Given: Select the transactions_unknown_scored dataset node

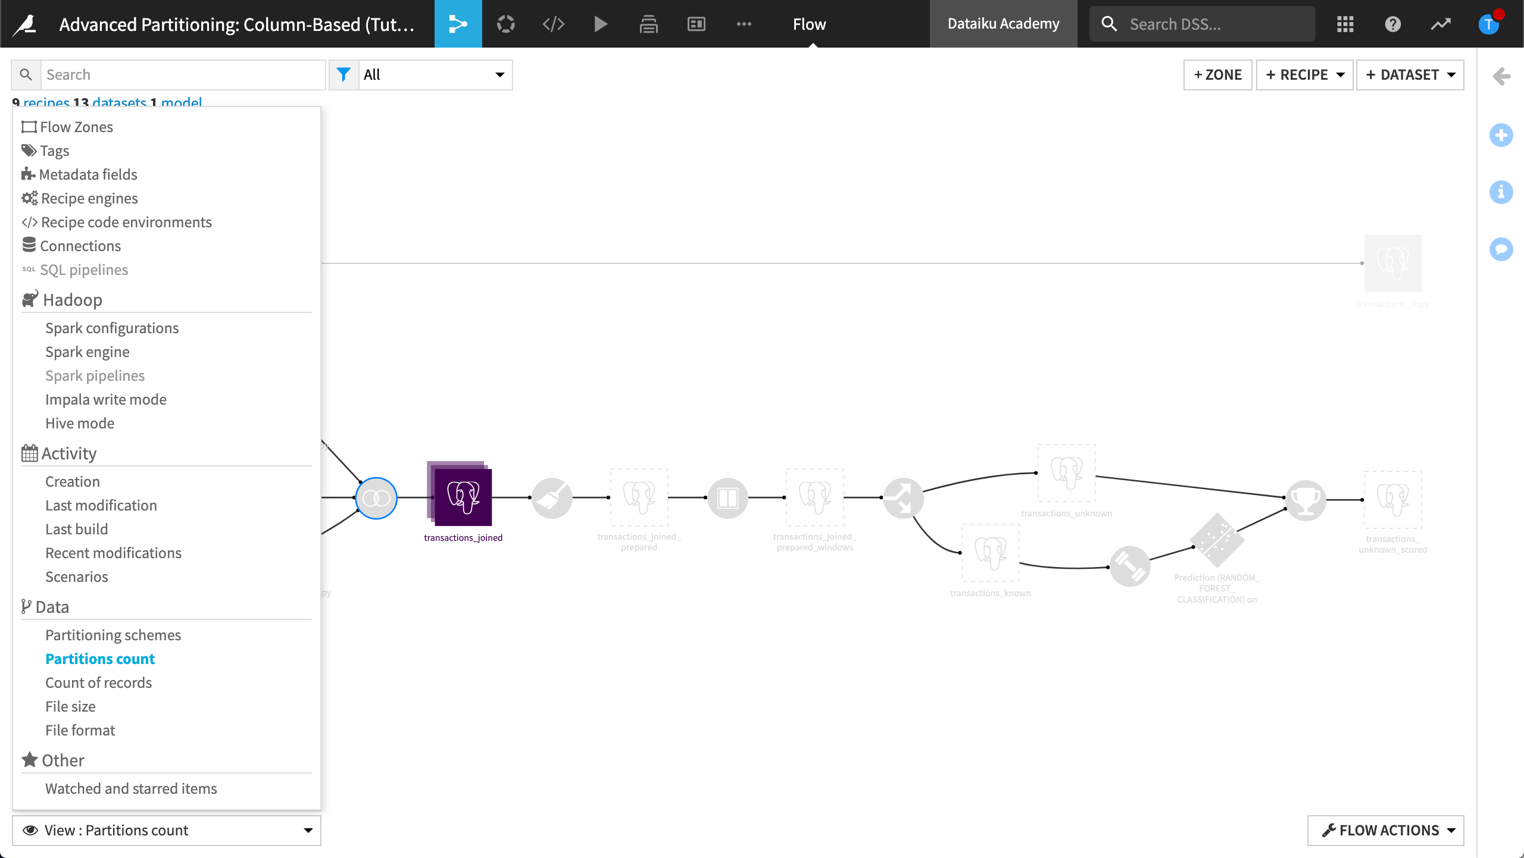Looking at the screenshot, I should (1392, 500).
